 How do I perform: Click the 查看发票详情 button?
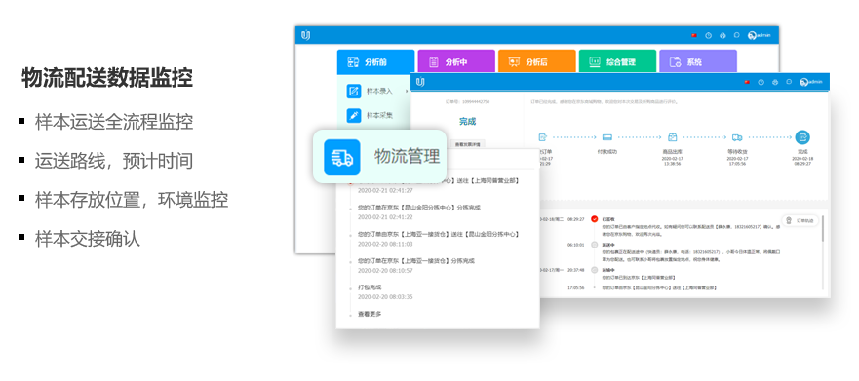coord(468,144)
